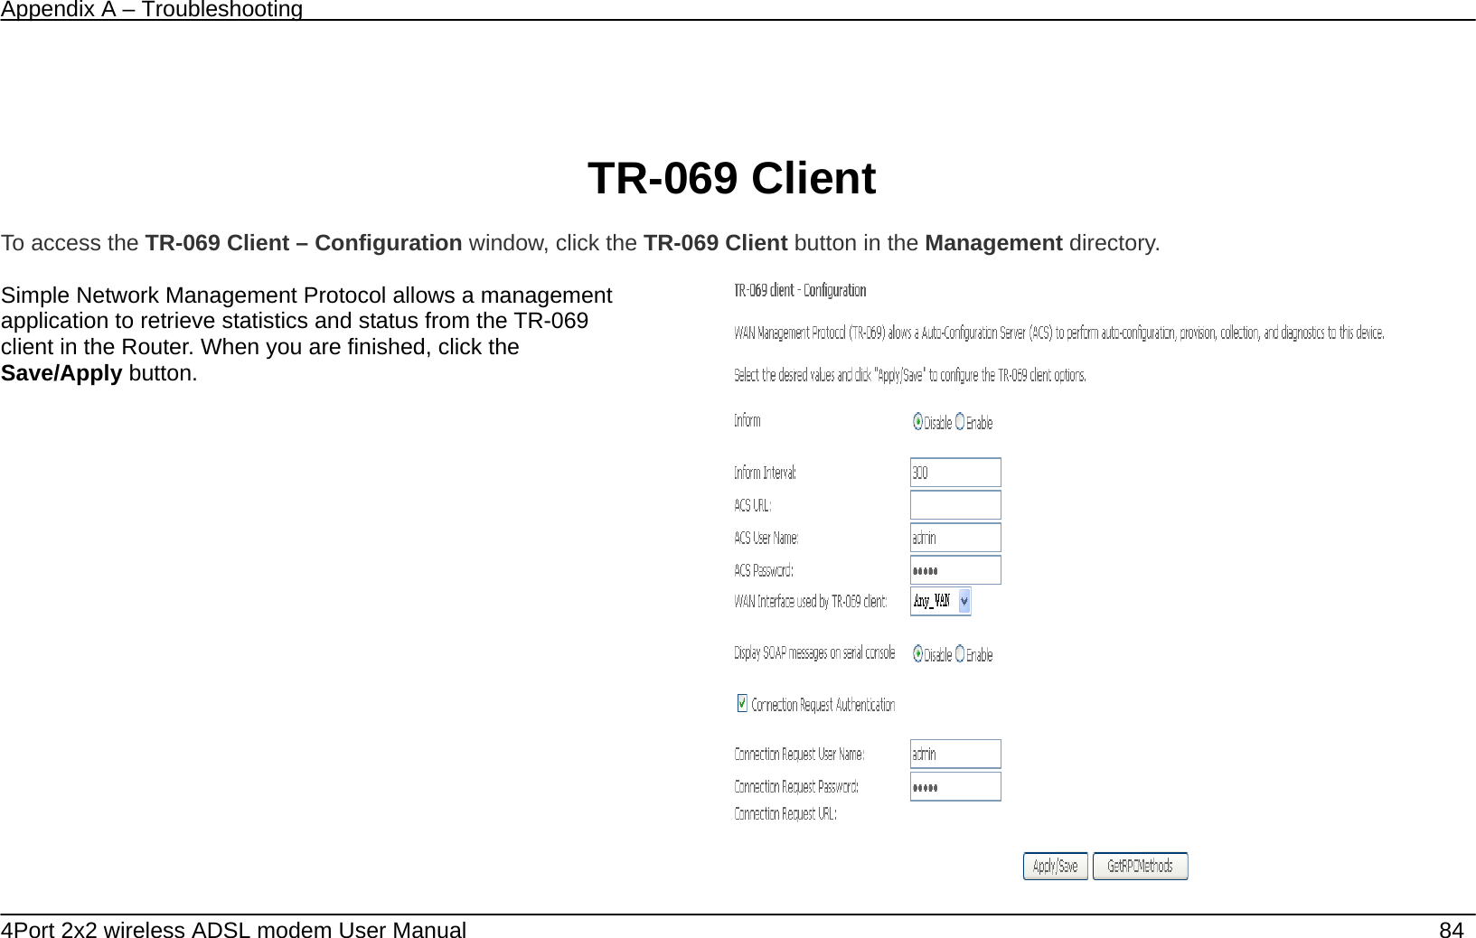Click '4Port 2x2 wireless ADSL modem User Manual' footer
Screen dimensions: 1476x938
(x=234, y=929)
